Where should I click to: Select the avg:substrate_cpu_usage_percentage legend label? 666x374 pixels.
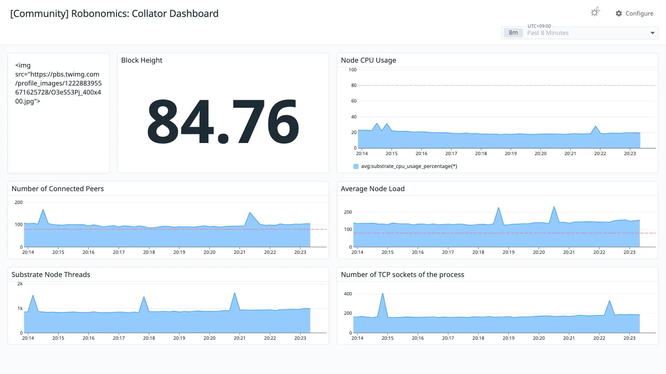(409, 166)
